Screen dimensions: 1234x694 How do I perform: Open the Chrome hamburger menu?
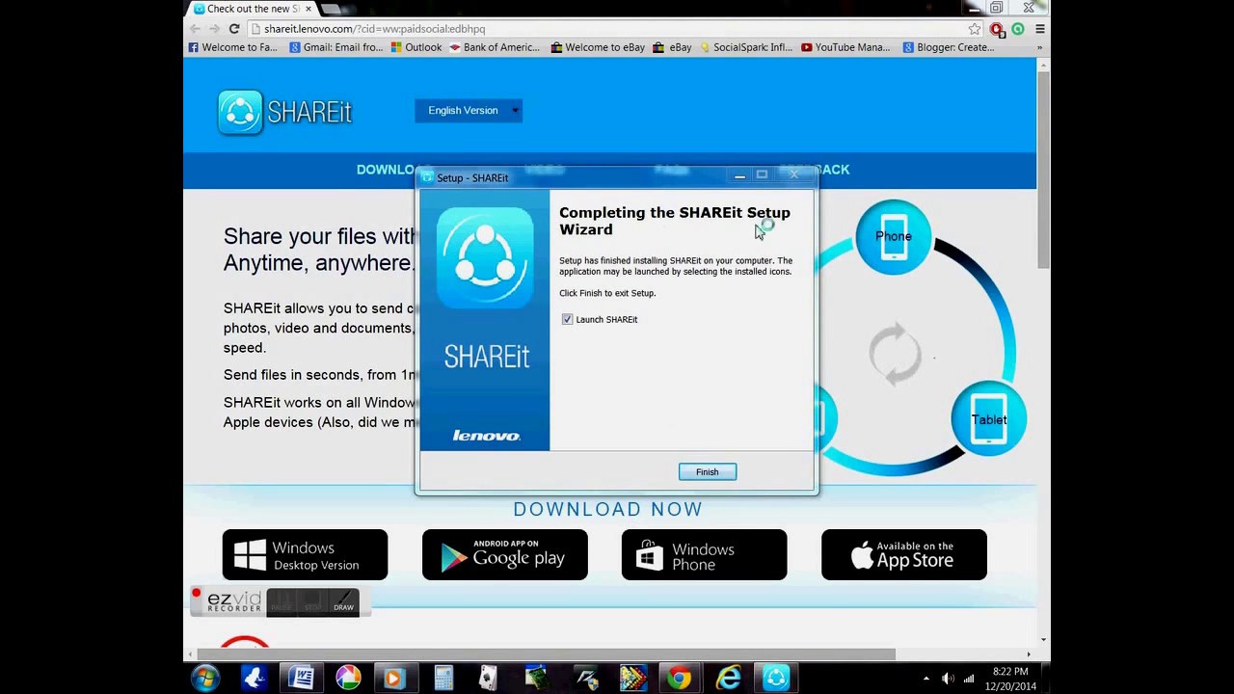click(1039, 29)
